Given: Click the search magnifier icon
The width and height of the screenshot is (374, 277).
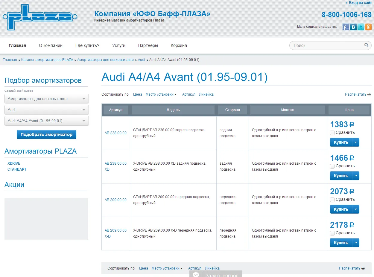Looking at the screenshot, I should [x=366, y=45].
